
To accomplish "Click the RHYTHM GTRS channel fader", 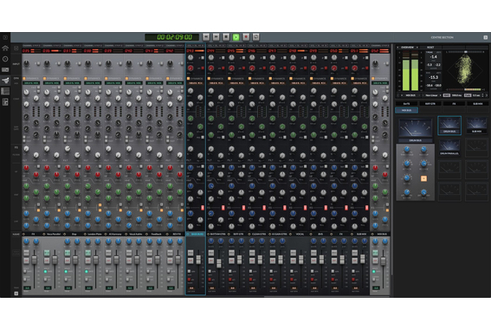I will 219,263.
